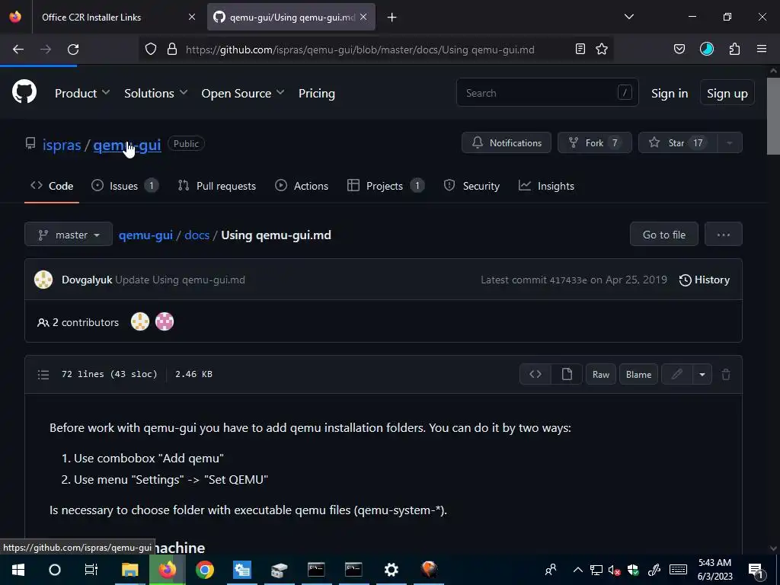Star the qemu-gui repository
780x585 pixels.
pyautogui.click(x=677, y=142)
